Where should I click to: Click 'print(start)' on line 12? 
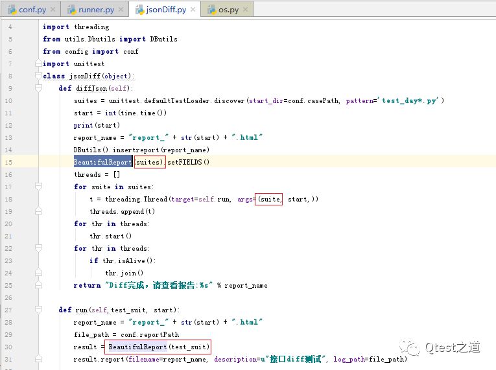pyautogui.click(x=97, y=126)
